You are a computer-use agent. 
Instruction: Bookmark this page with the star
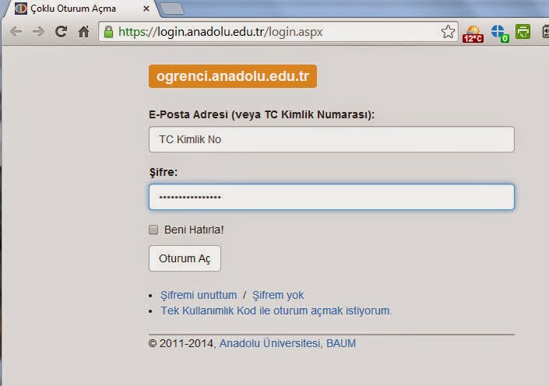pos(448,32)
